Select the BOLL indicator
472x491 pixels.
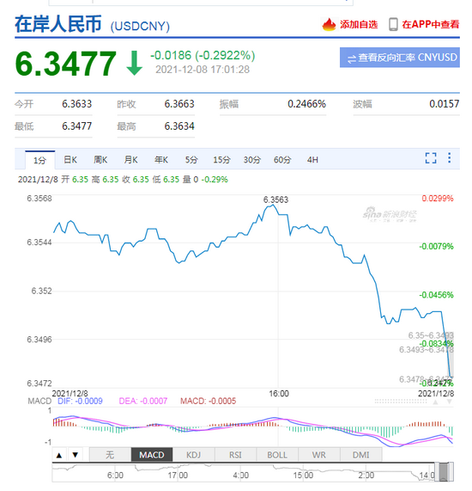tap(277, 455)
